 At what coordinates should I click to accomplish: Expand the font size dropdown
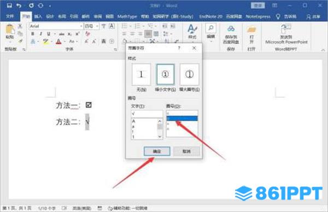pos(97,26)
